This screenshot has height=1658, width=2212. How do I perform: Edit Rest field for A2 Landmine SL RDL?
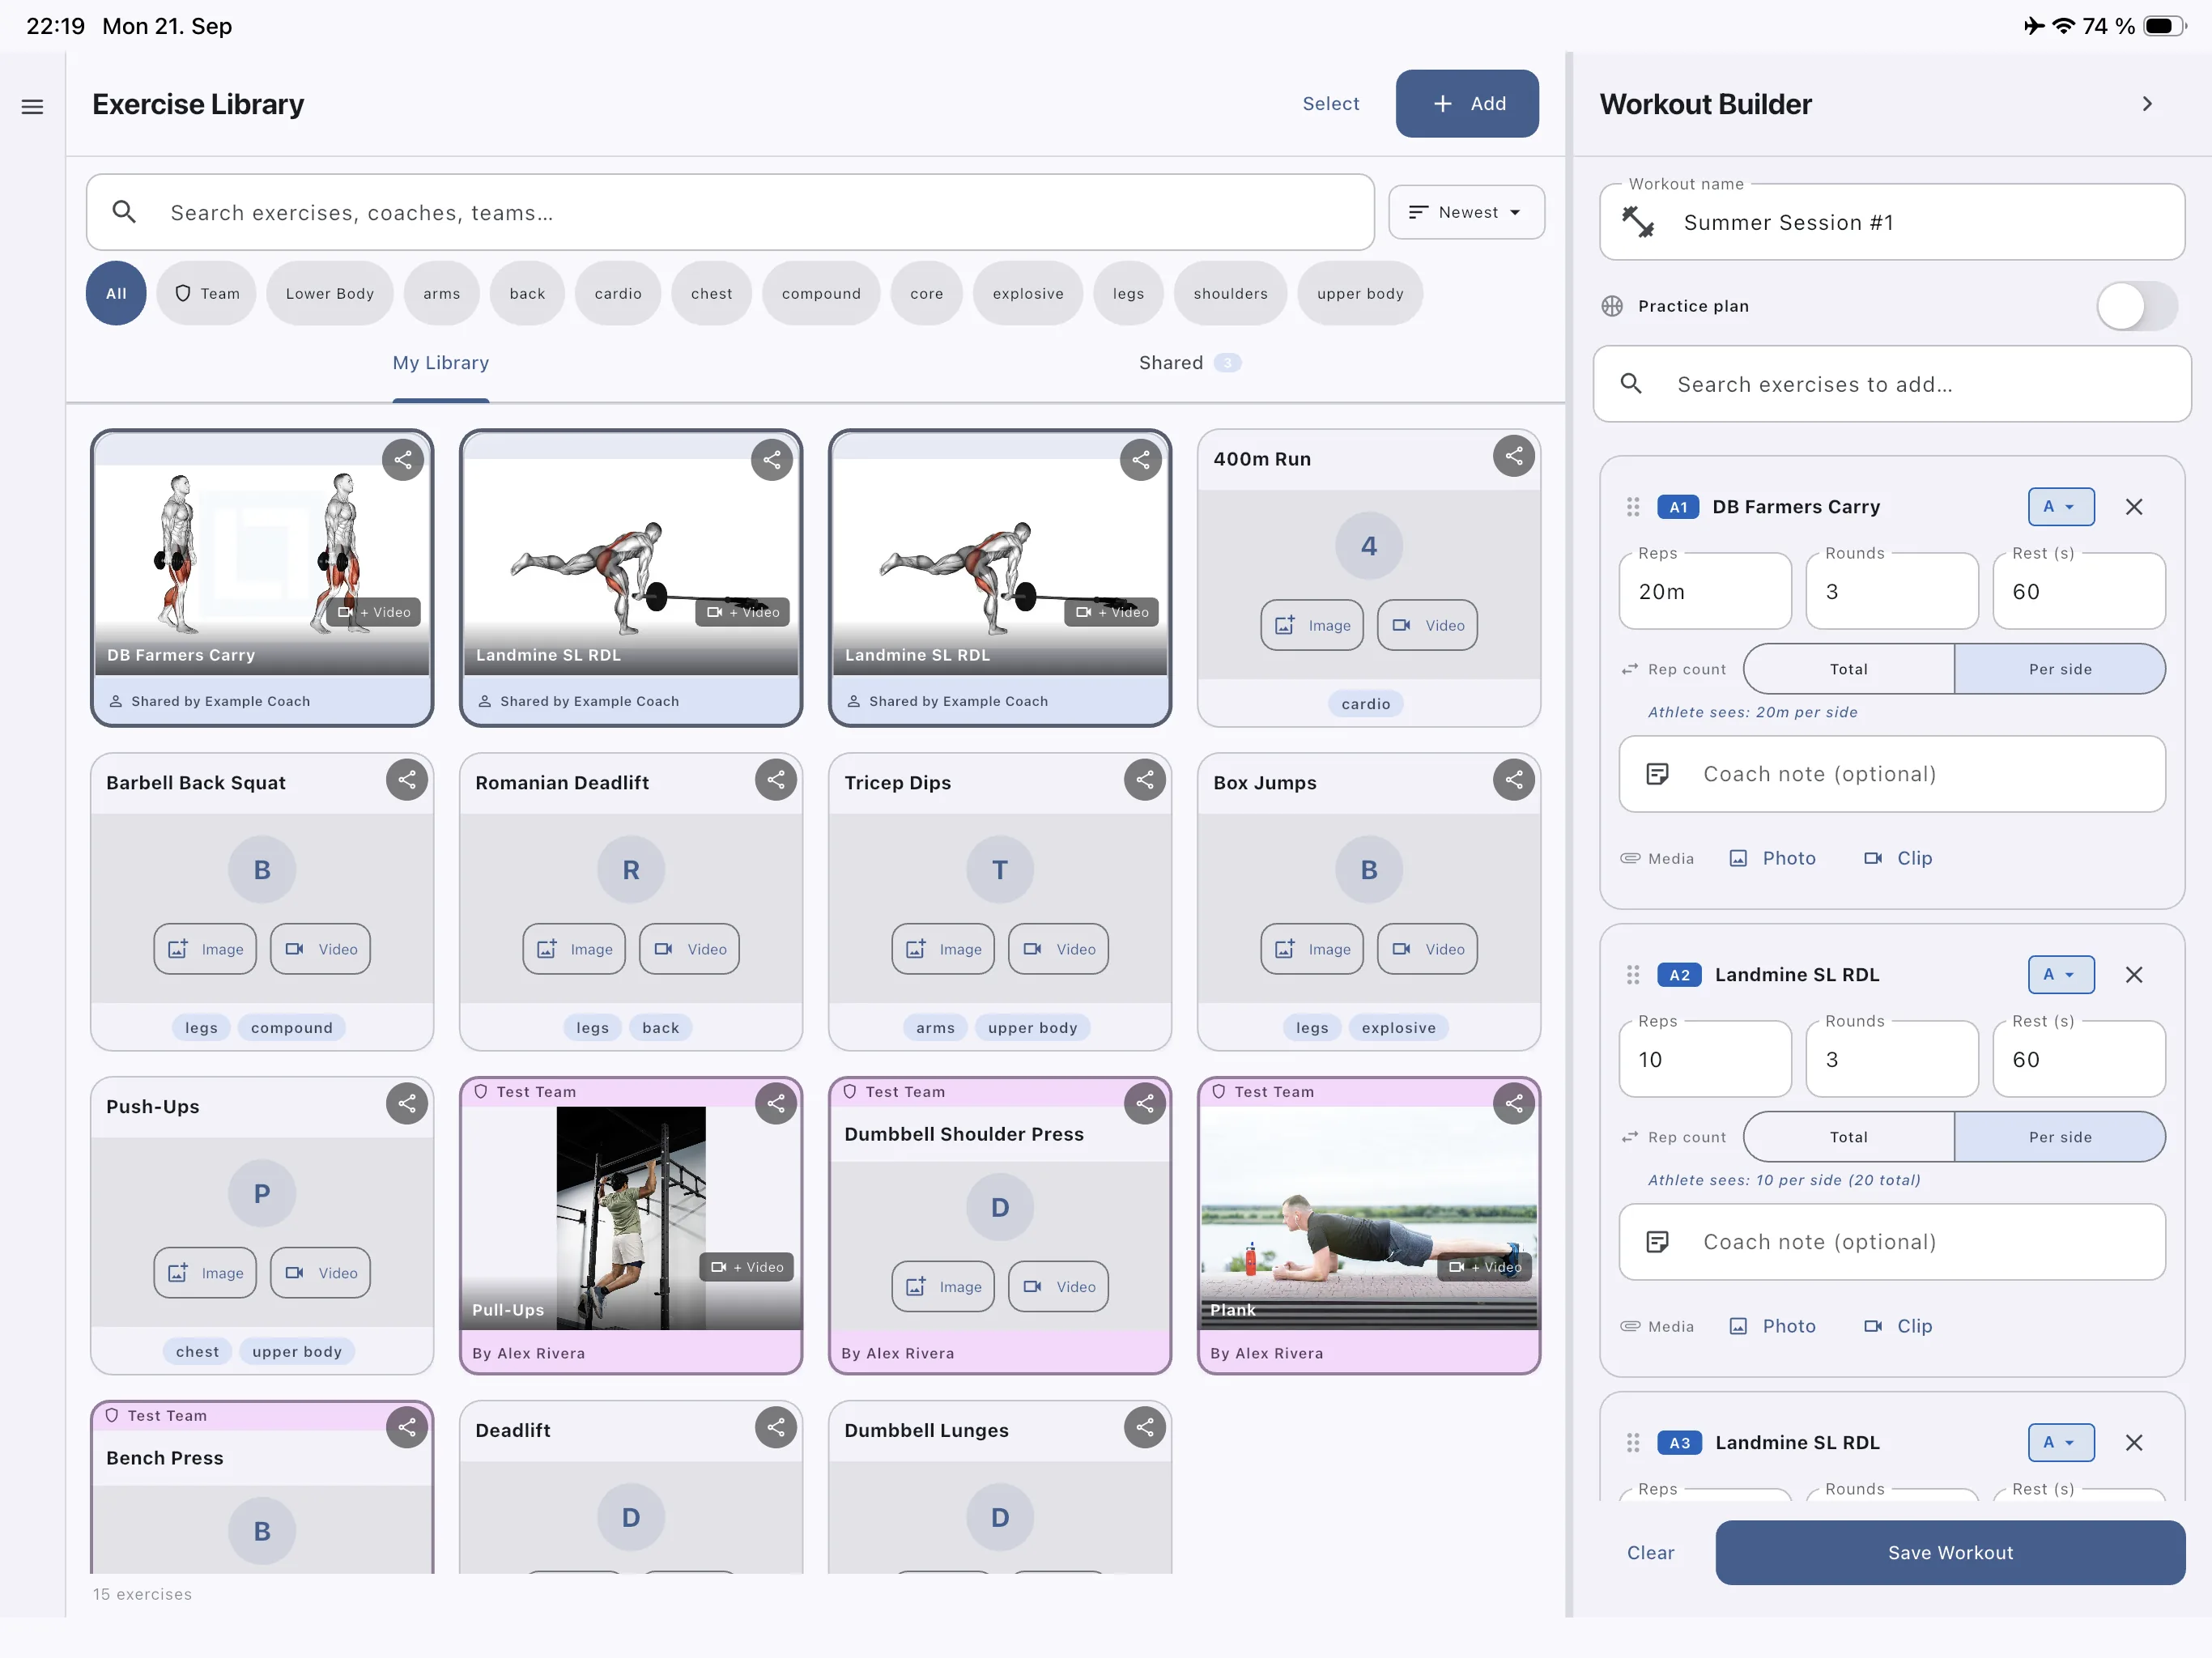[x=2079, y=1059]
